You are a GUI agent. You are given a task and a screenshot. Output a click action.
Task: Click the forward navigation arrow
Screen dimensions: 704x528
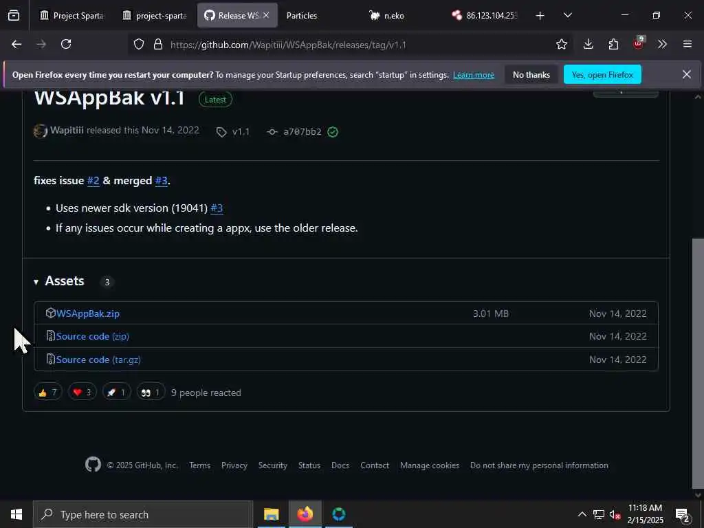[41, 44]
